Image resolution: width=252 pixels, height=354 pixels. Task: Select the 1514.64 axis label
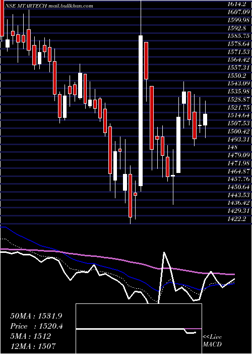[x=238, y=116]
